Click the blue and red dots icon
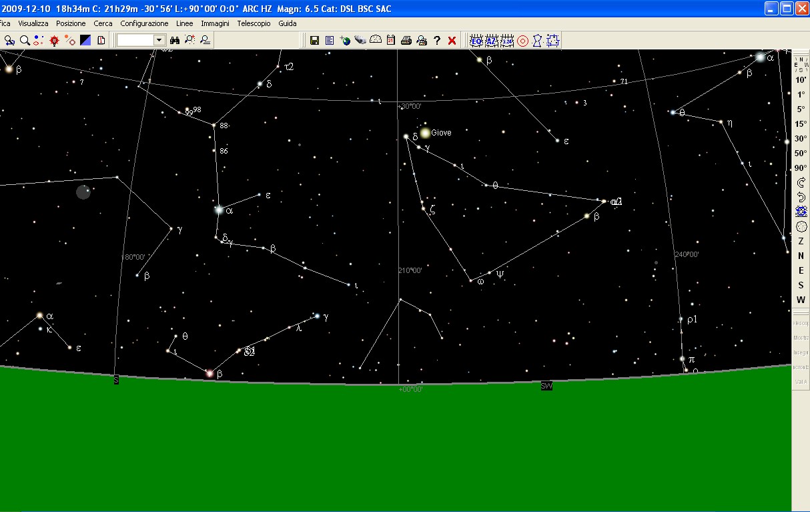 tap(39, 41)
